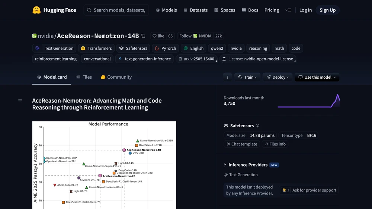372x209 pixels.
Task: Open the Pricing menu item
Action: 272,10
